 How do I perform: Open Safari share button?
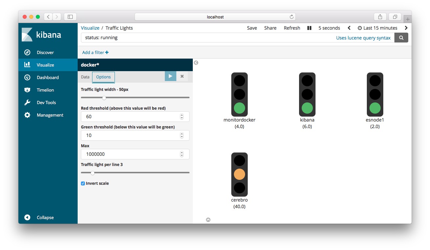(380, 17)
